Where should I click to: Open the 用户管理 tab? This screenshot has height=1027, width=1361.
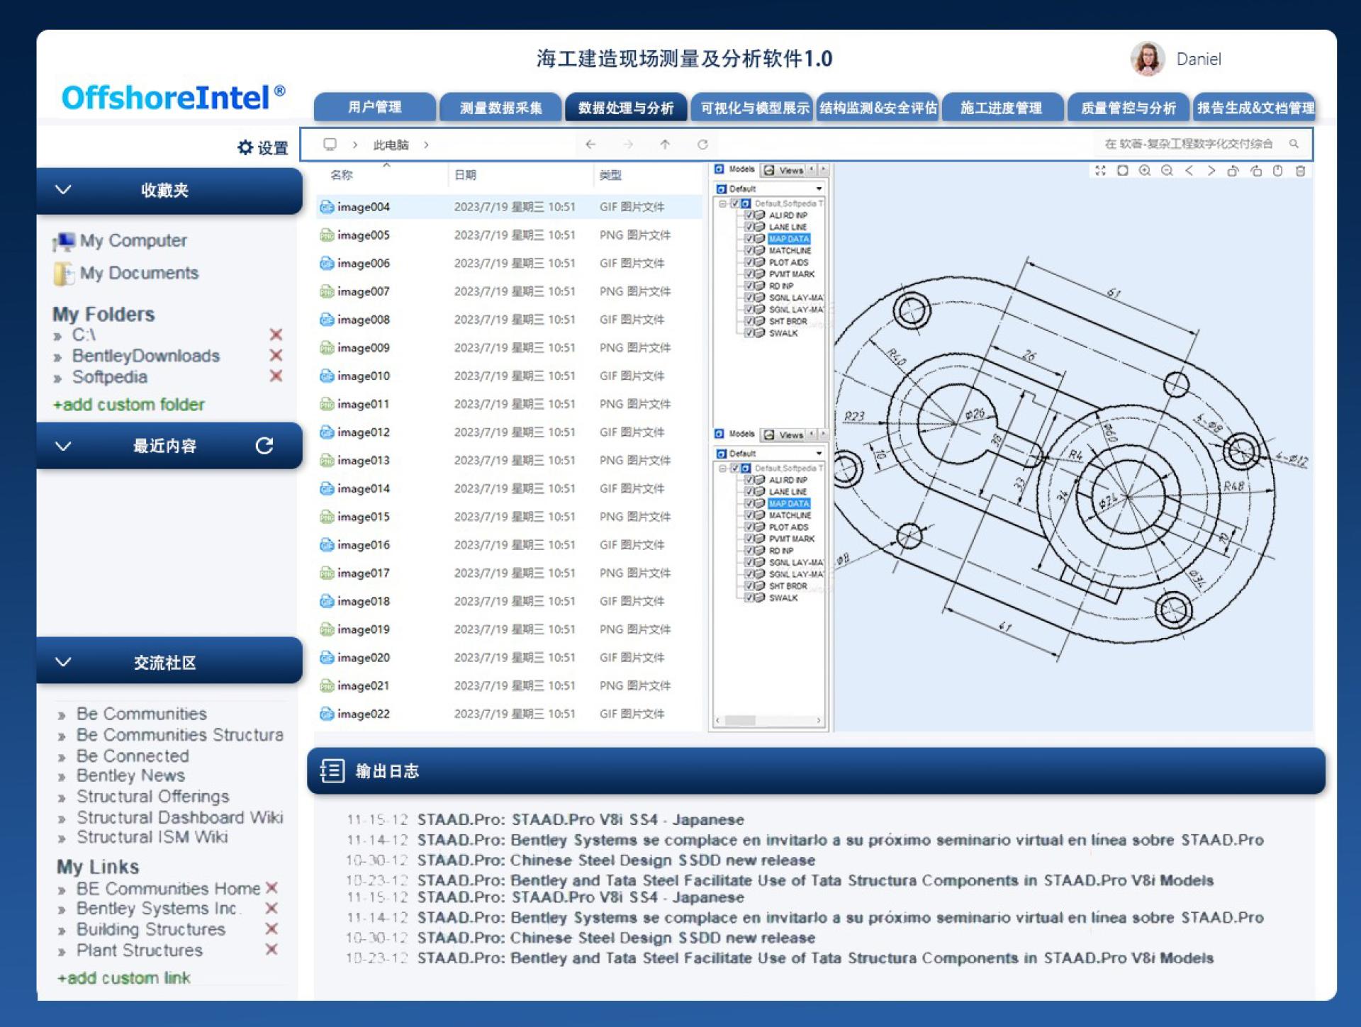coord(374,107)
